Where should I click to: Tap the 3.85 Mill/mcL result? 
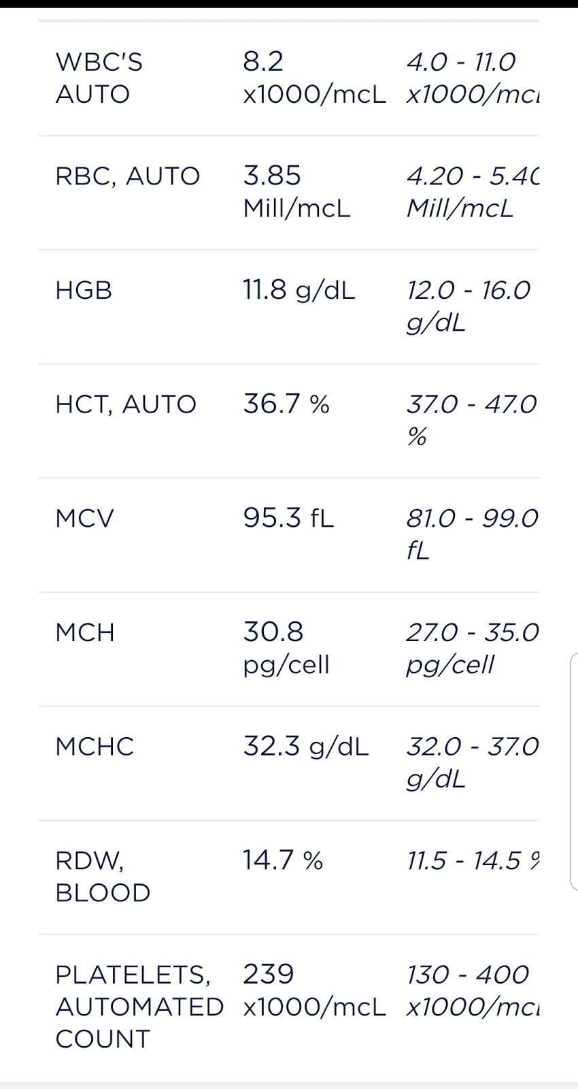(297, 192)
